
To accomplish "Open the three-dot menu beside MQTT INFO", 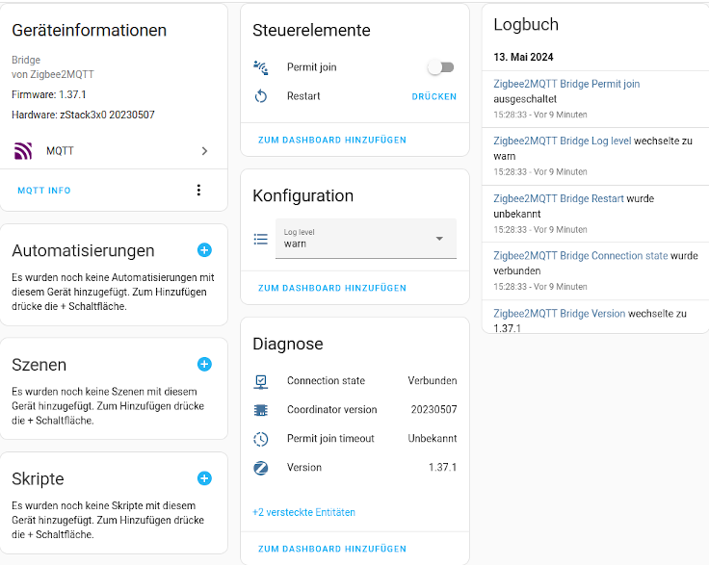I will (198, 191).
